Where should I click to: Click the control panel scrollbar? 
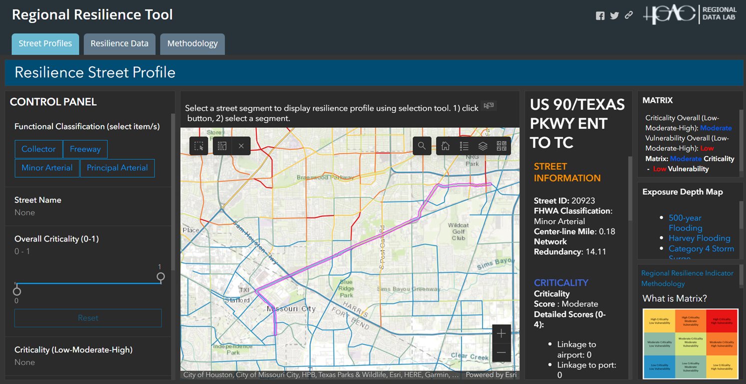click(173, 192)
